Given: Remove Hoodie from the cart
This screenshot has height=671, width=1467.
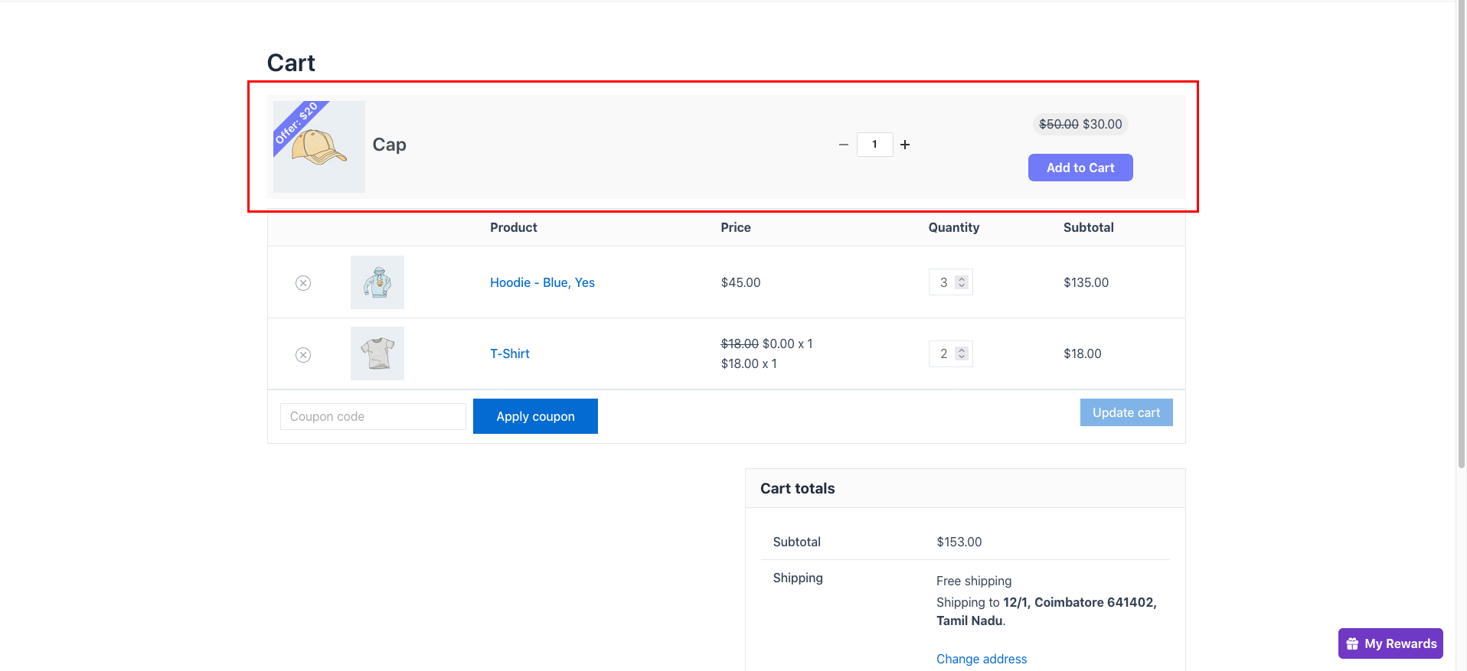Looking at the screenshot, I should pos(303,283).
